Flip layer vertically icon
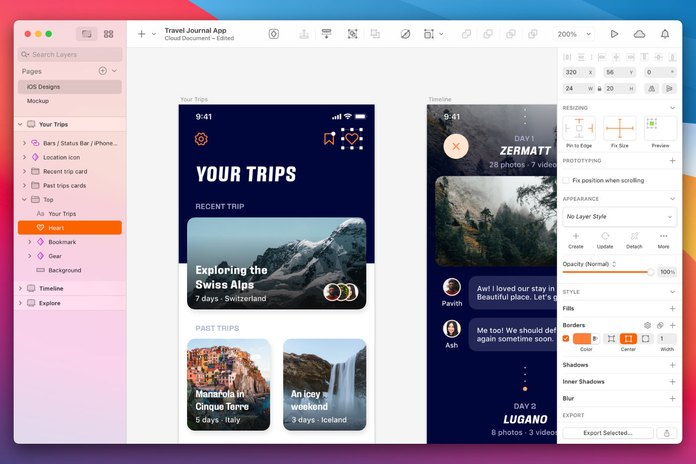The width and height of the screenshot is (696, 464). 669,88
